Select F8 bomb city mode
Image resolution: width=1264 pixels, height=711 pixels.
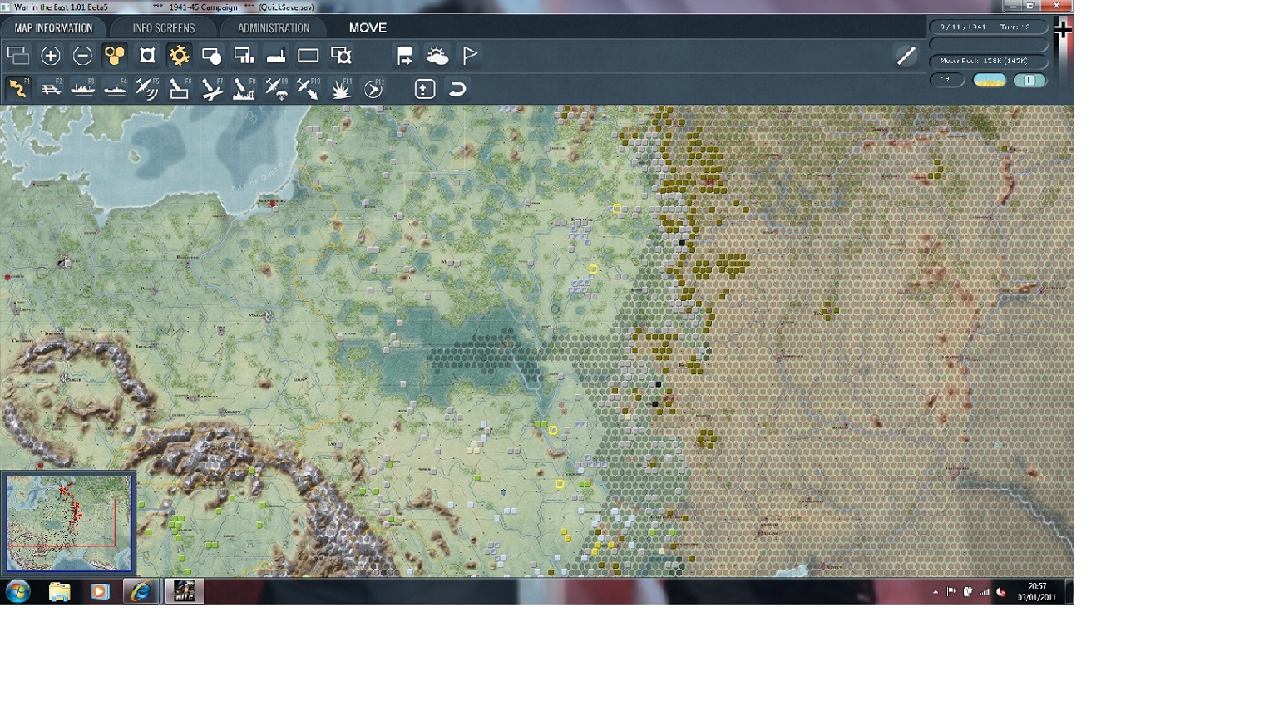[x=244, y=88]
